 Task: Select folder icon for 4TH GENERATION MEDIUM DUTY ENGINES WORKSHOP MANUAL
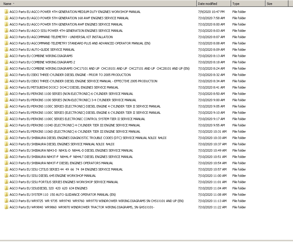click(6, 12)
